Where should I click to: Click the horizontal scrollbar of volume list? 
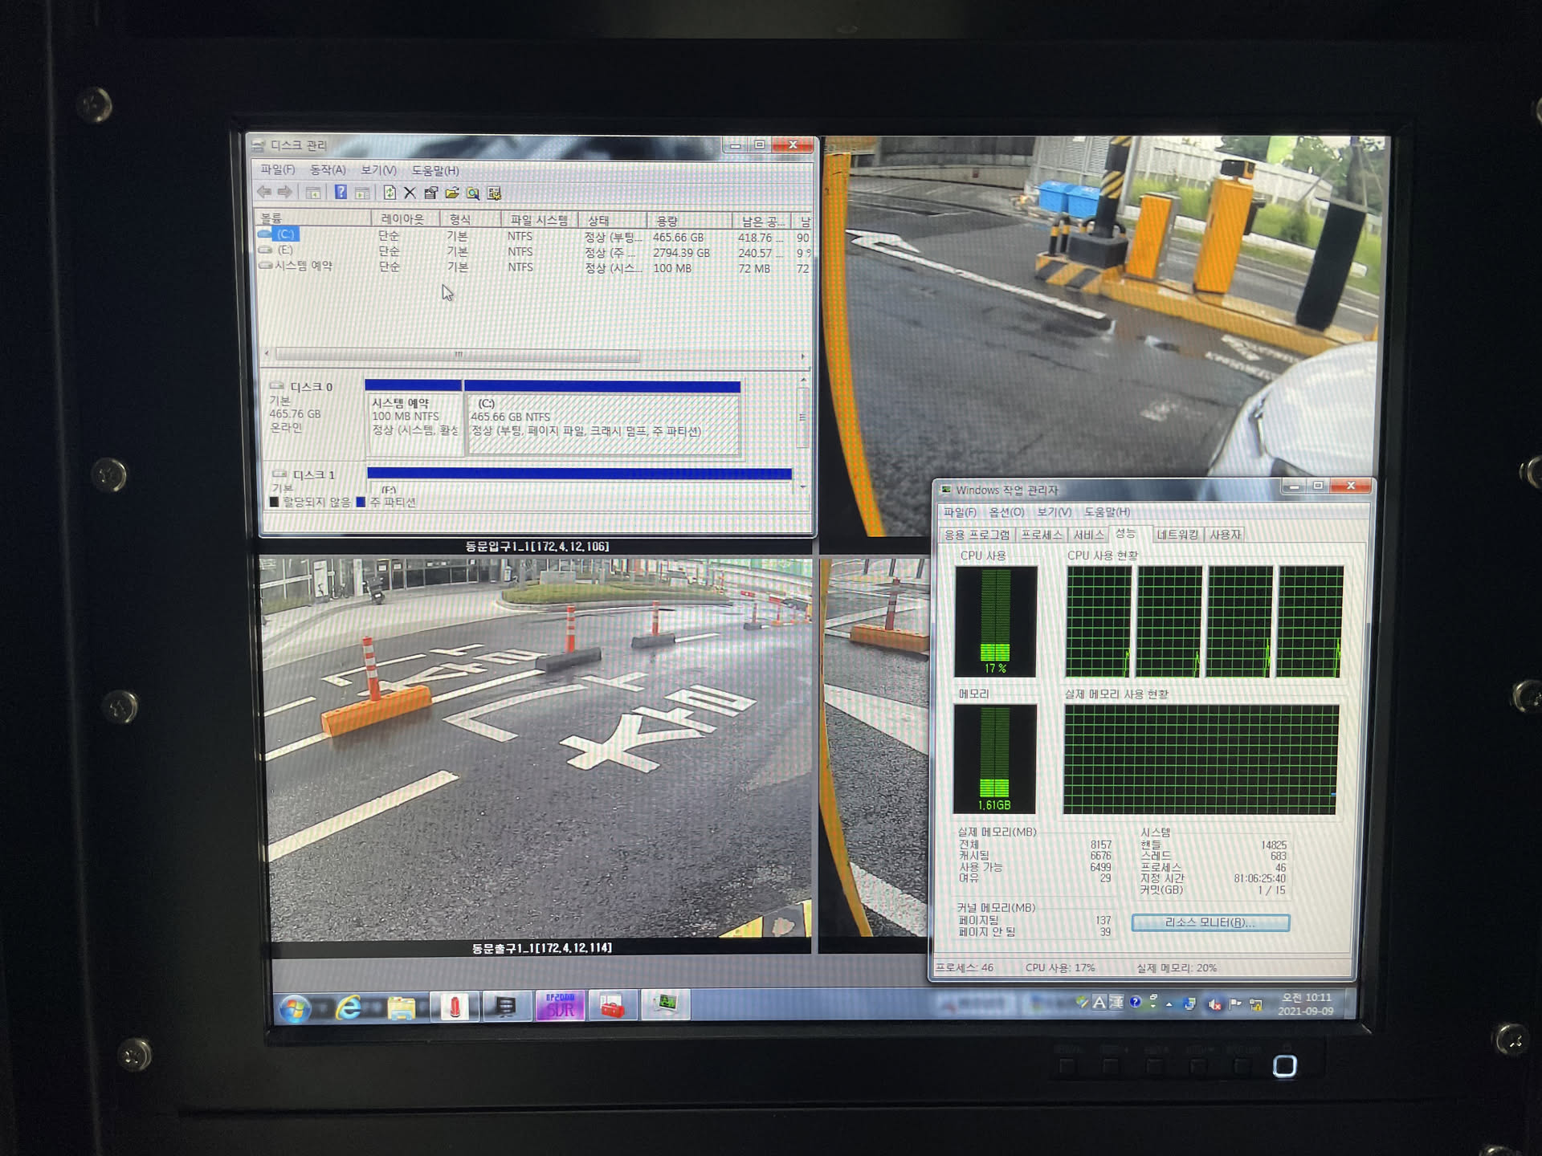(458, 354)
